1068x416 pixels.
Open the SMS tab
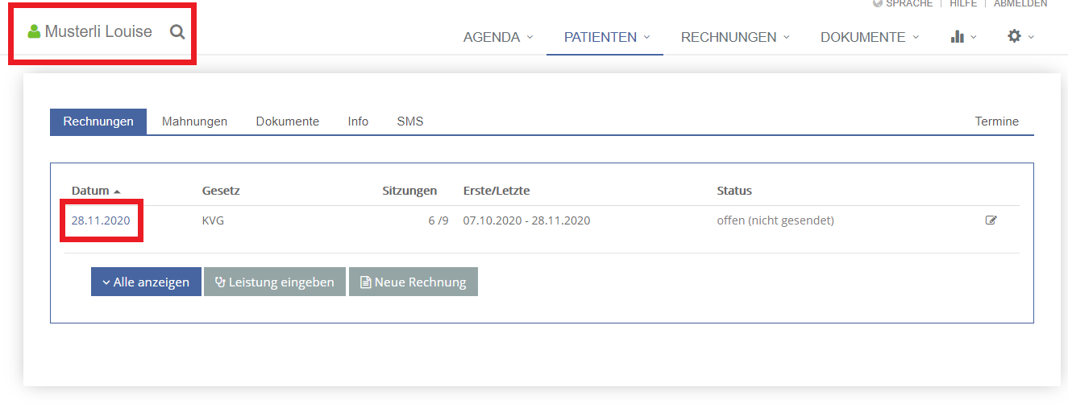(410, 122)
